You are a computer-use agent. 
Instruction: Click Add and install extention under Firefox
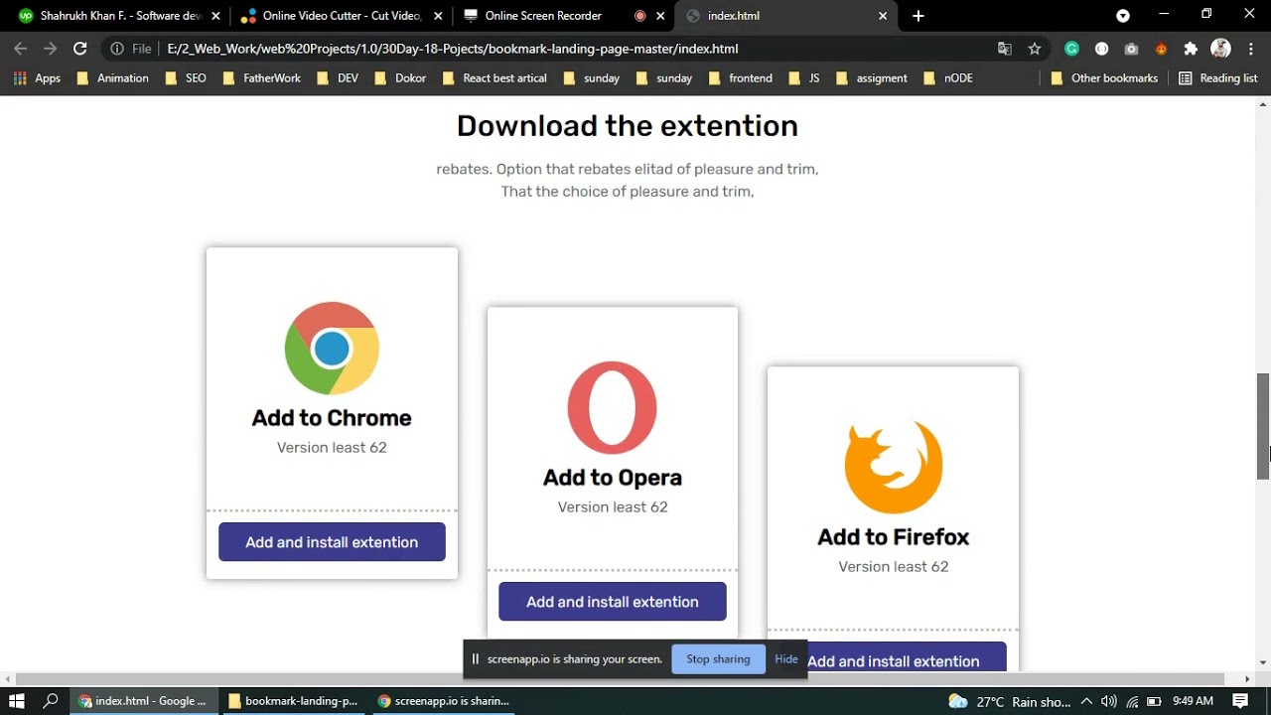pos(893,656)
